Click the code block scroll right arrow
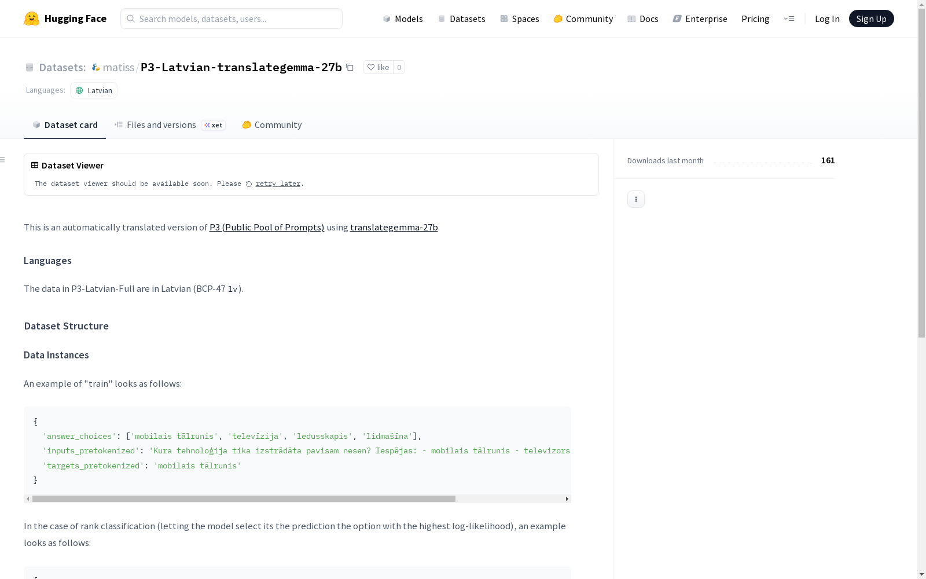 567,499
